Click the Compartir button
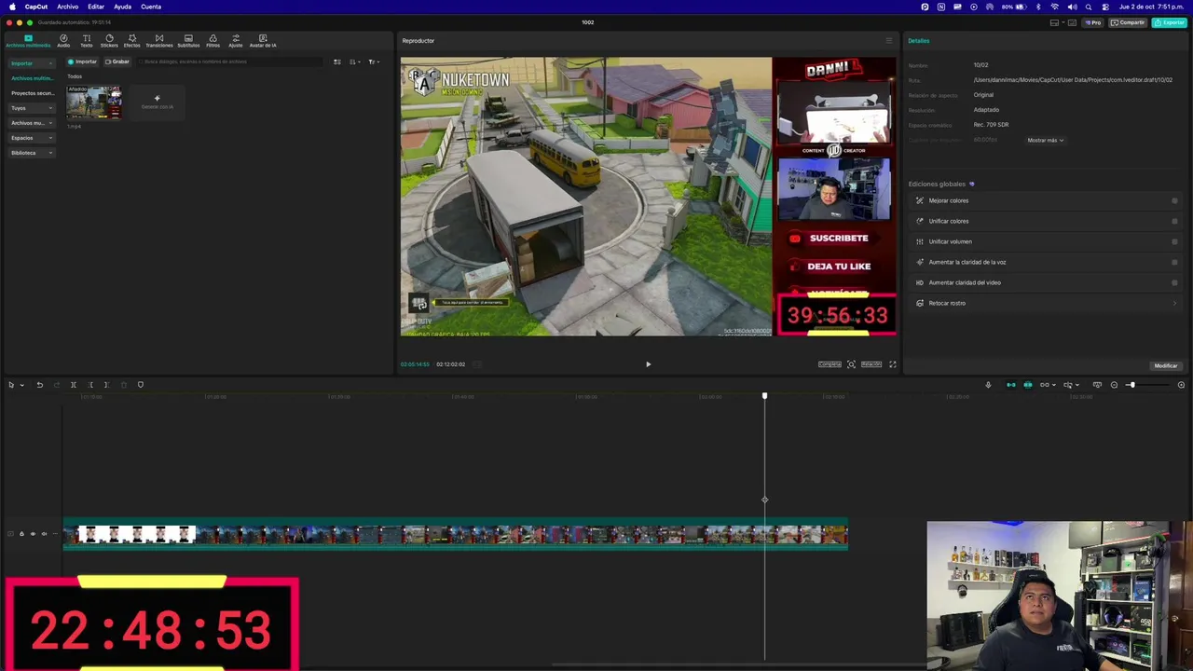Image resolution: width=1193 pixels, height=671 pixels. click(x=1128, y=22)
